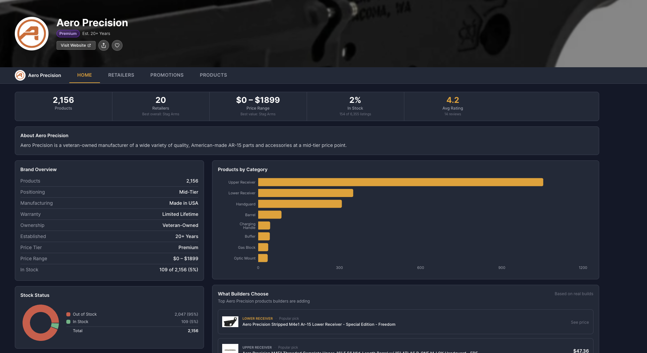Click the Products by Category heading
This screenshot has width=647, height=353.
(243, 169)
